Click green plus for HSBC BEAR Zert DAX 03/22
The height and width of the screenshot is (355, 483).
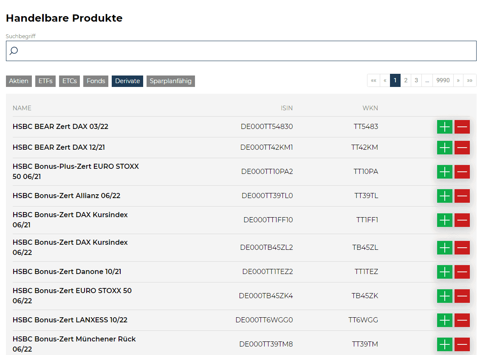pyautogui.click(x=444, y=127)
